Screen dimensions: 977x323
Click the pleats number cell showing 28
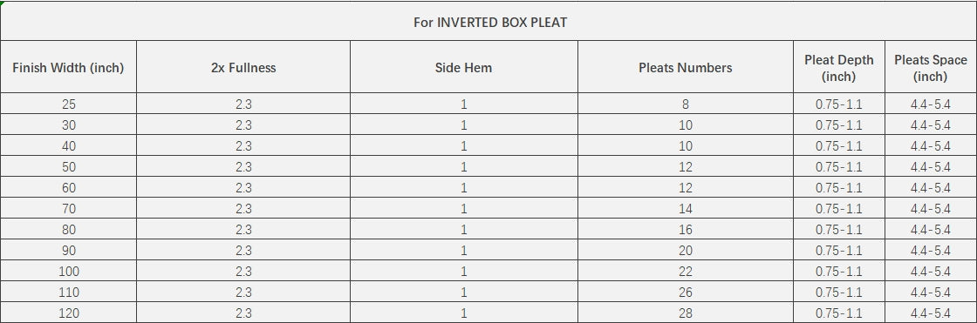[x=686, y=313]
